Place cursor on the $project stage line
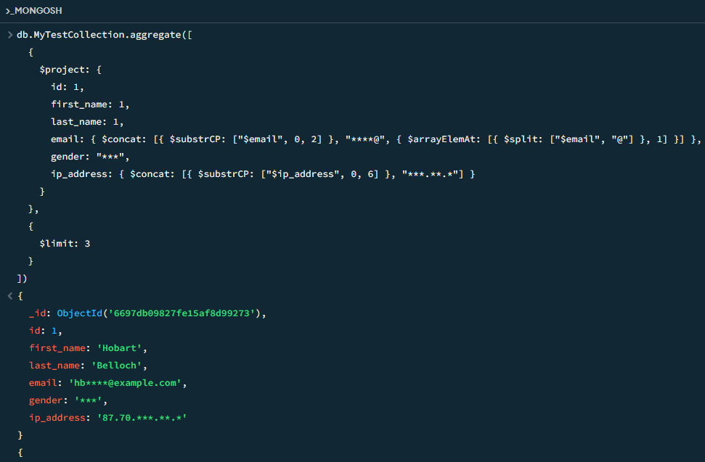Screen dimensions: 705x462 point(70,70)
